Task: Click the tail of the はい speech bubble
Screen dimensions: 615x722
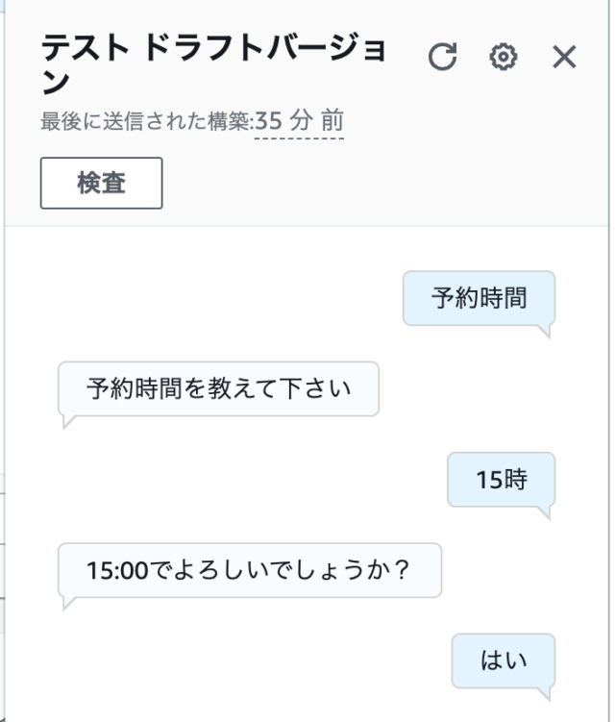Action: [544, 693]
